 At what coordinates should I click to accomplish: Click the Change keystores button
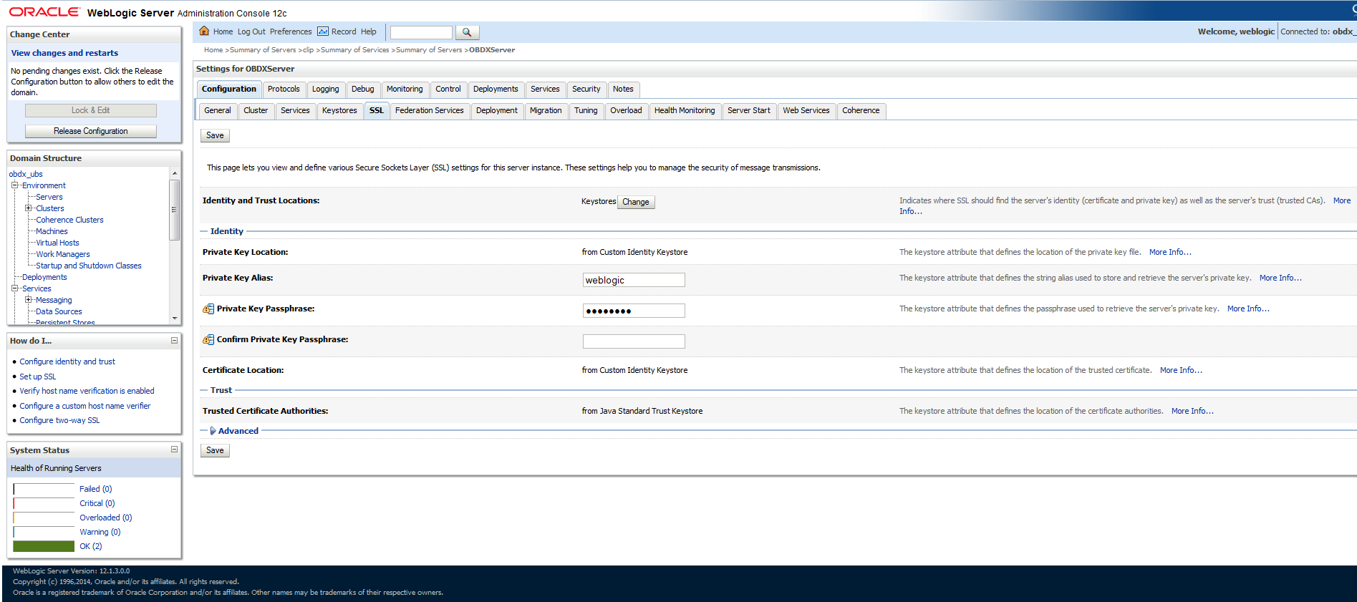tap(635, 202)
